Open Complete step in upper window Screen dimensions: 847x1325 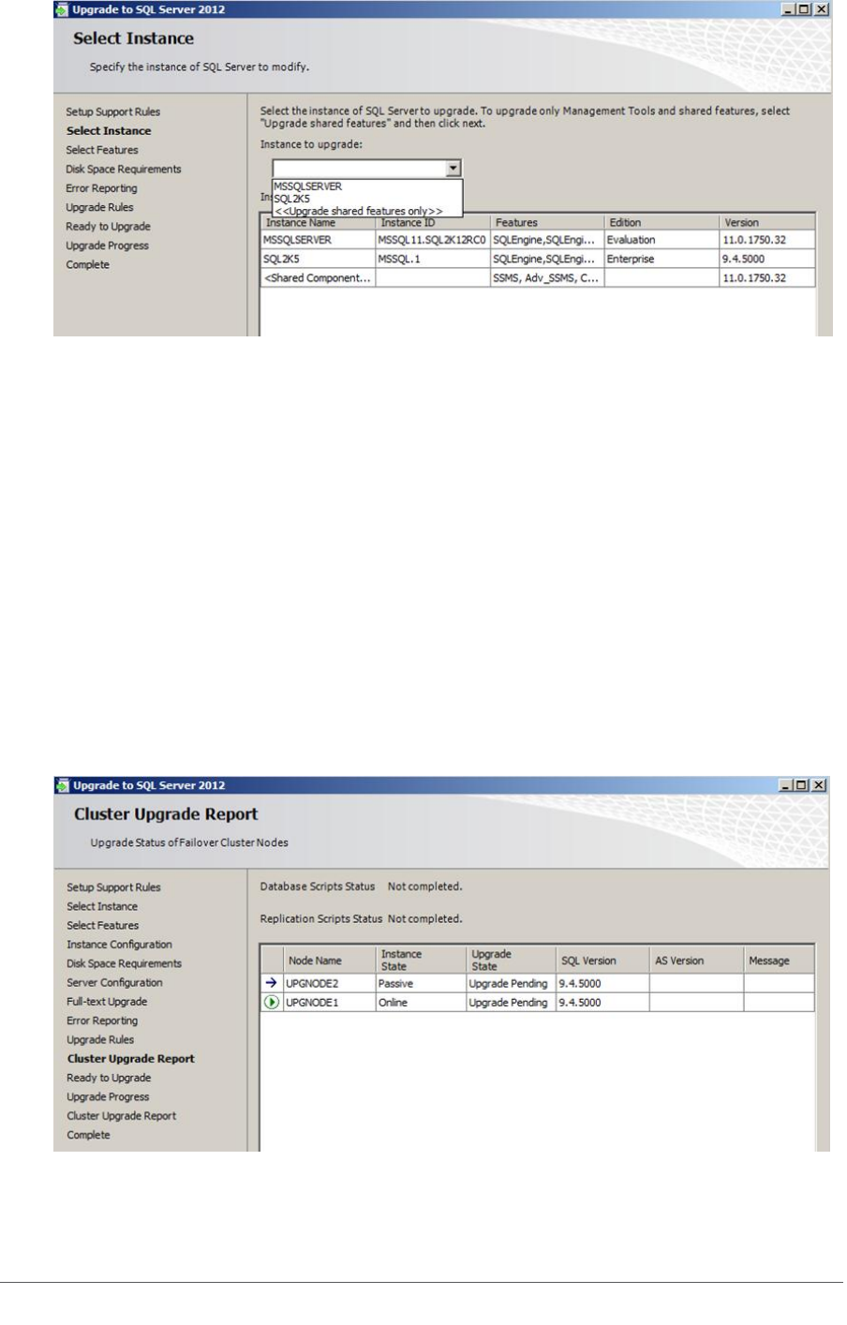[87, 265]
